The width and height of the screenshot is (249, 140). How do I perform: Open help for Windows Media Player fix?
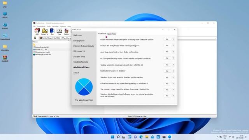173,96
